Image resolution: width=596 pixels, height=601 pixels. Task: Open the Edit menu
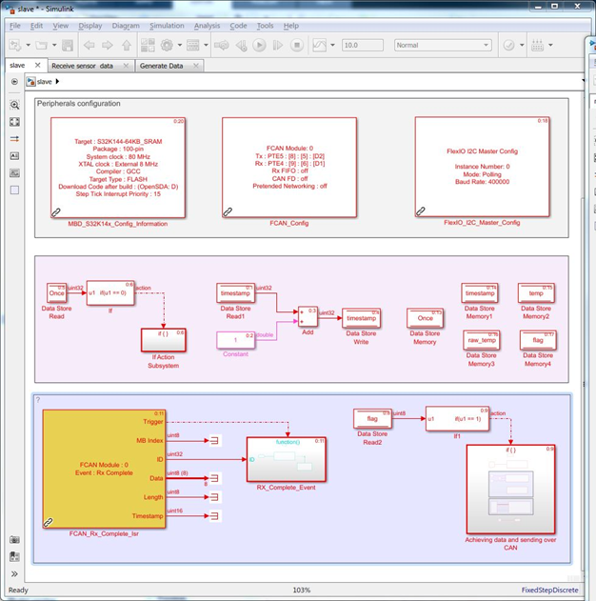[36, 26]
